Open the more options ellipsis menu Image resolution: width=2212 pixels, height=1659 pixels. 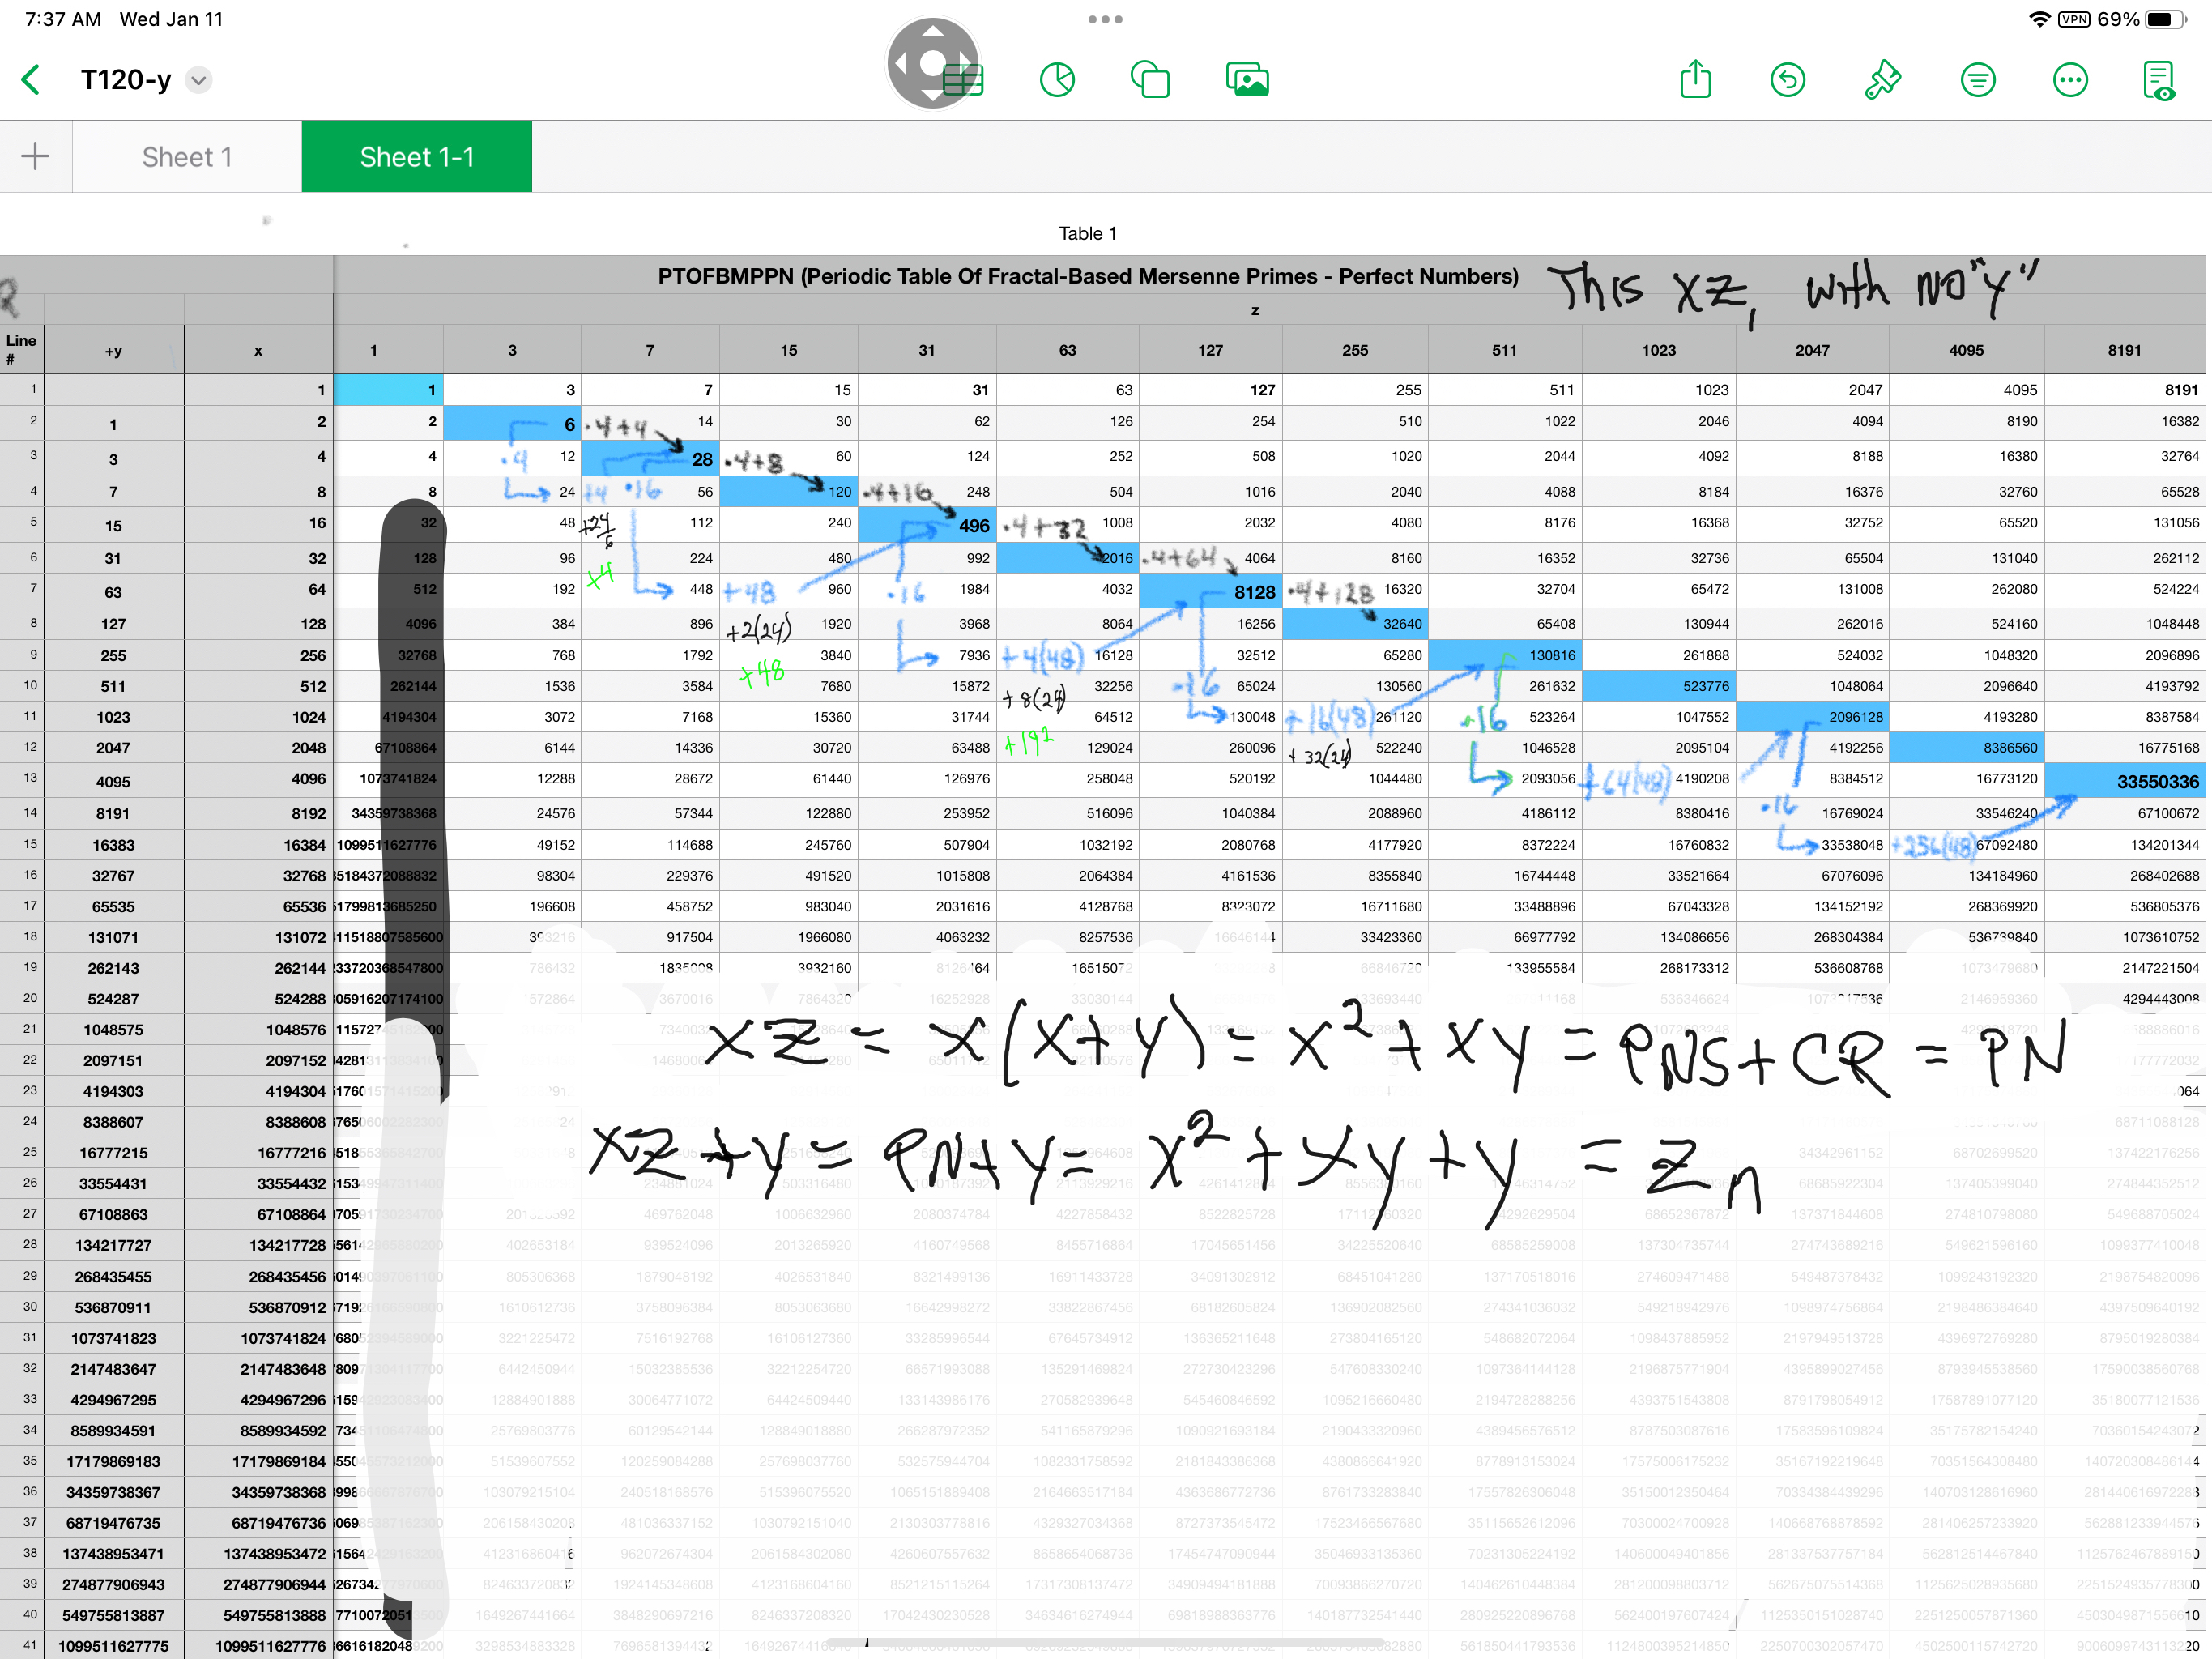[2069, 80]
